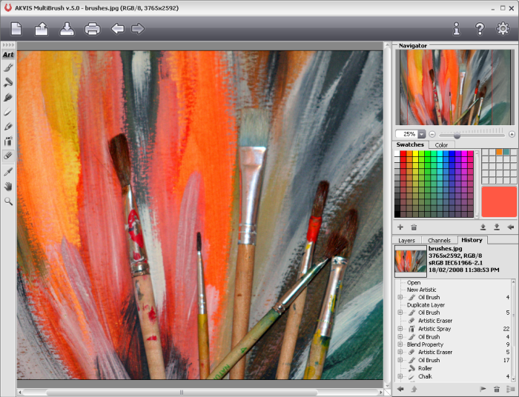Image resolution: width=519 pixels, height=397 pixels.
Task: Expand the Artistic Eraser group with count 5
Action: tap(400, 352)
